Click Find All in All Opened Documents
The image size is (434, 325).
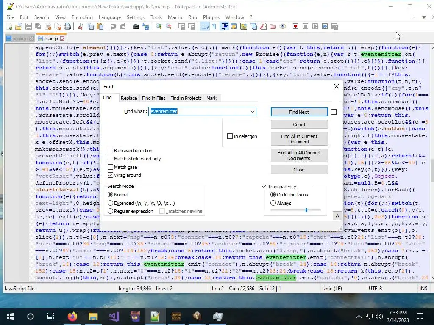pos(299,155)
